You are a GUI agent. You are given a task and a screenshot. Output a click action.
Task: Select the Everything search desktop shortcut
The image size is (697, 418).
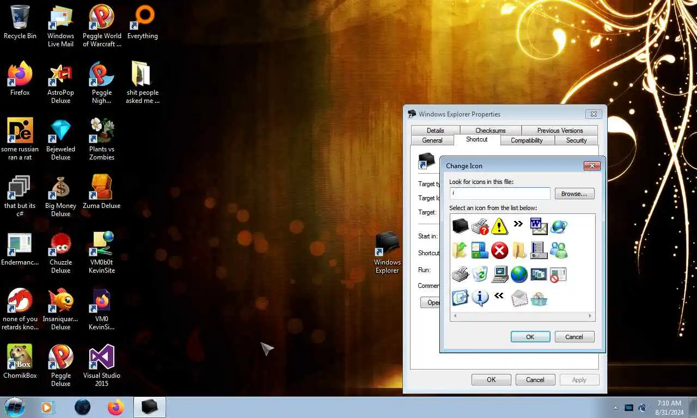(142, 23)
